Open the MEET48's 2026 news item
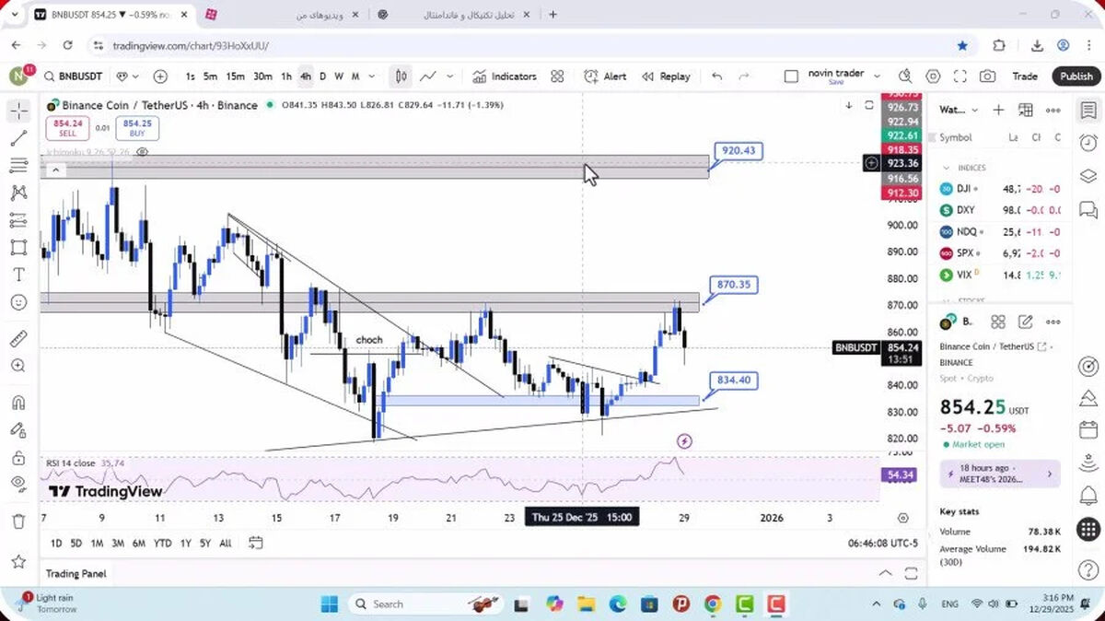This screenshot has width=1105, height=621. click(1000, 474)
